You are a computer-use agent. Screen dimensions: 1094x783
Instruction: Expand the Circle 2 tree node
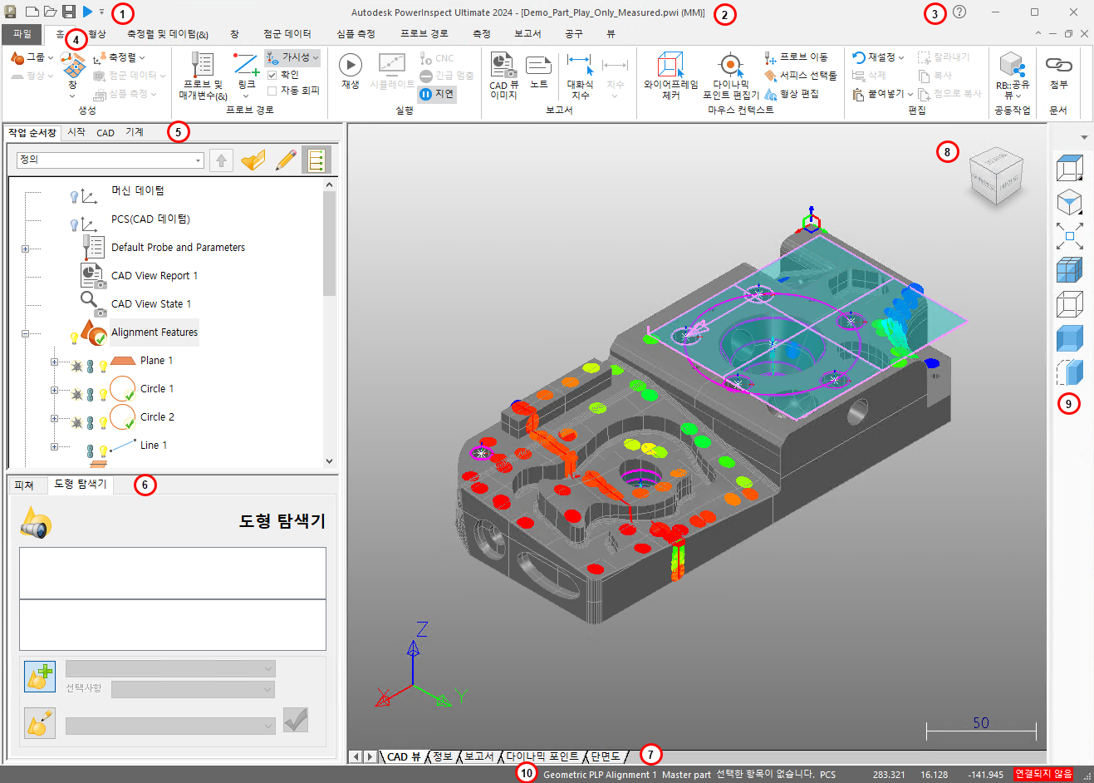point(54,418)
